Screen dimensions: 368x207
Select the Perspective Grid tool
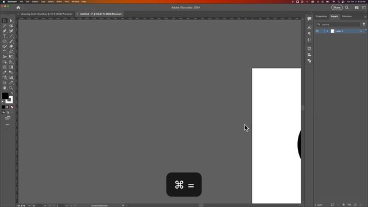pyautogui.click(x=11, y=62)
